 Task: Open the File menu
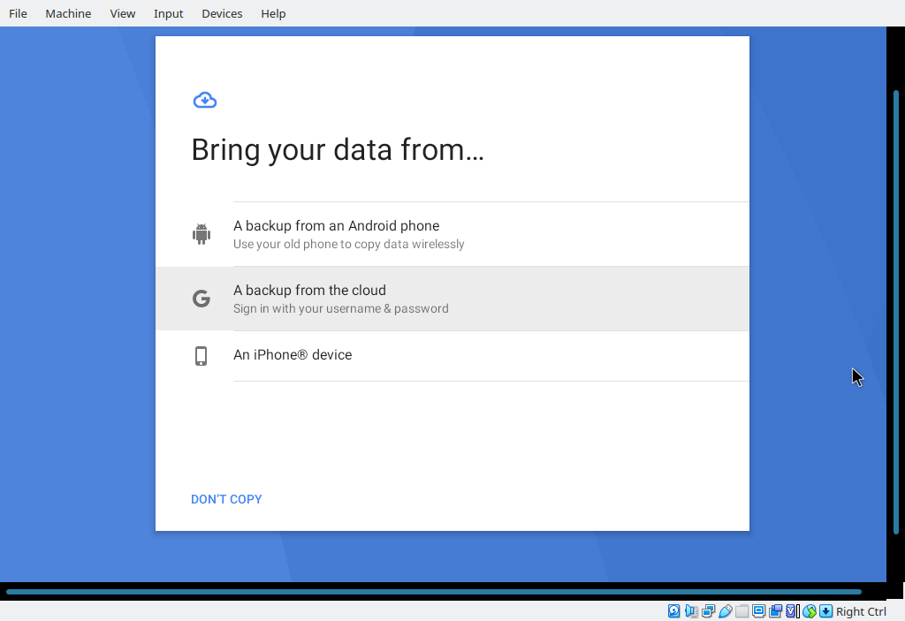18,13
